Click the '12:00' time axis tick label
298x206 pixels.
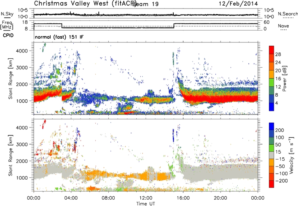[146, 198]
